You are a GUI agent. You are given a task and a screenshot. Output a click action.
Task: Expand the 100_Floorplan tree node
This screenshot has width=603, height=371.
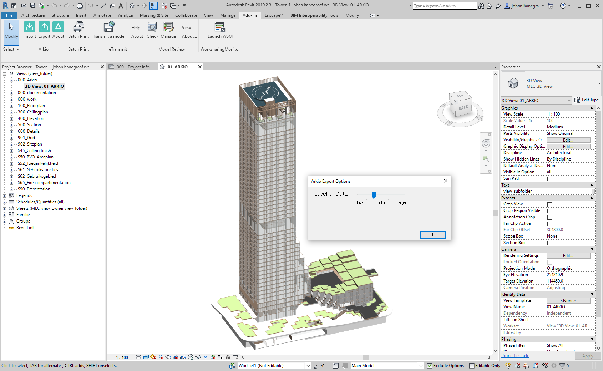pyautogui.click(x=11, y=106)
